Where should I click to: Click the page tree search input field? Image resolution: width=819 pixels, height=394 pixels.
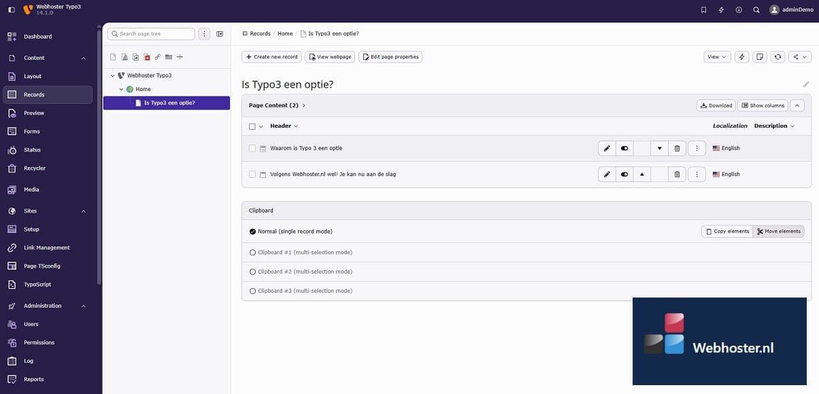click(151, 33)
